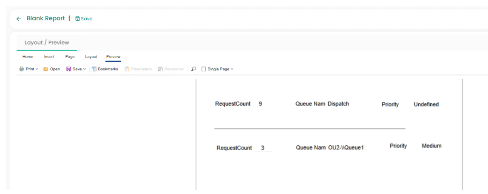This screenshot has height=194, width=488.
Task: Click the Open folder icon
Action: tap(46, 69)
